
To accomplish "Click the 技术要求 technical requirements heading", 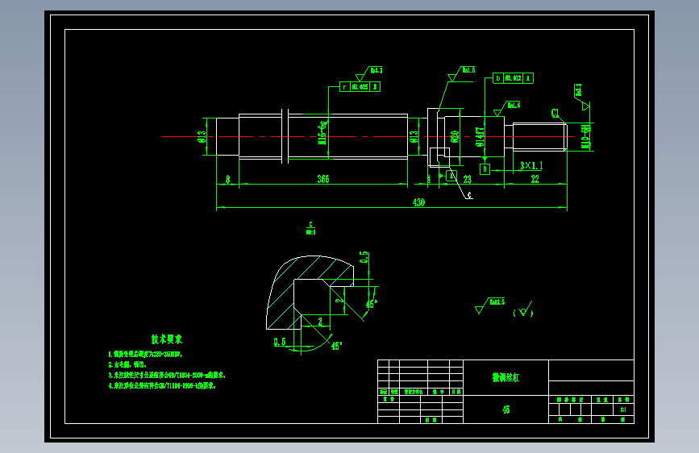I will 167,339.
